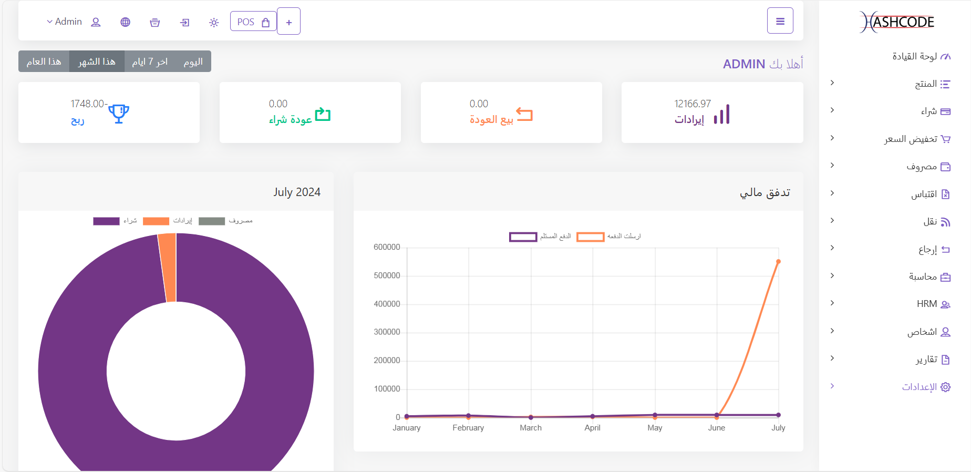Toggle شراء purple legend swatch
The image size is (971, 472).
(x=106, y=221)
